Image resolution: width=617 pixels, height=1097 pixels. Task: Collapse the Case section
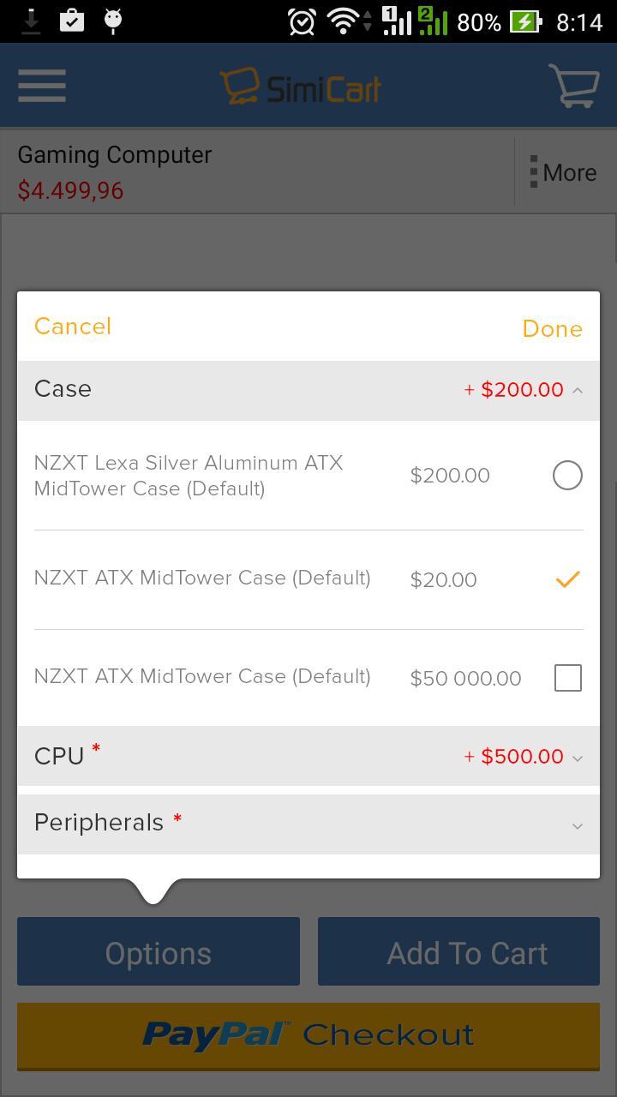click(x=578, y=390)
